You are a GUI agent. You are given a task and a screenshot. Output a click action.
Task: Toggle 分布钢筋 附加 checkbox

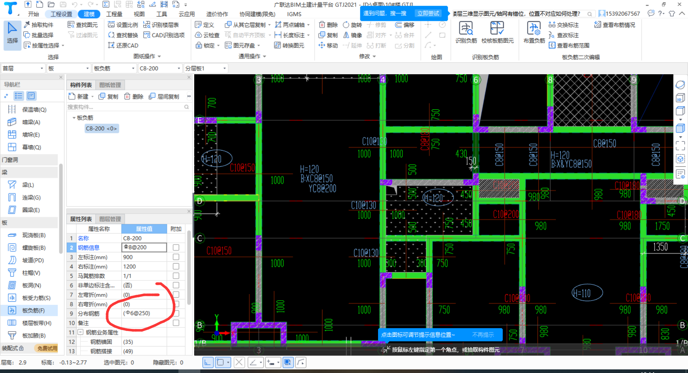pyautogui.click(x=176, y=313)
